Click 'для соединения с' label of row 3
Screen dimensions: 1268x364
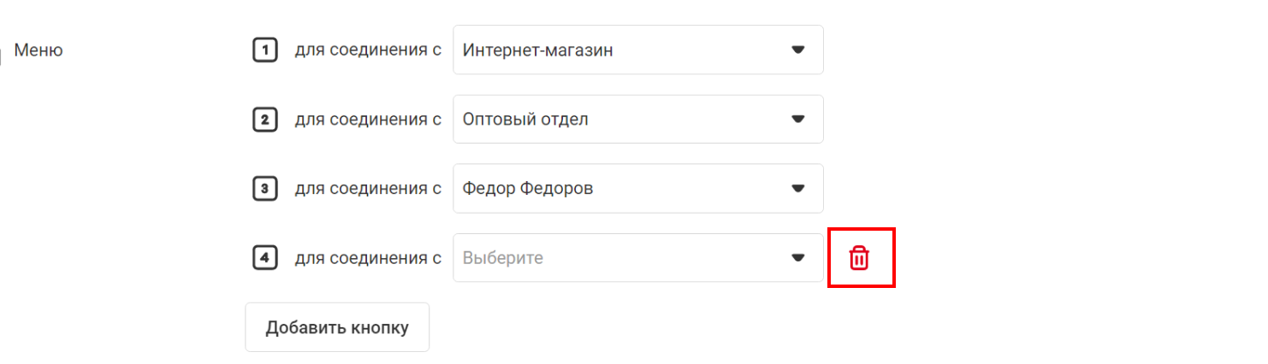coord(368,189)
